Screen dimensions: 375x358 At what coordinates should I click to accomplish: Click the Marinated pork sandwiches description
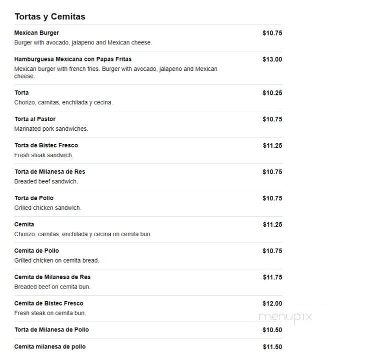51,129
